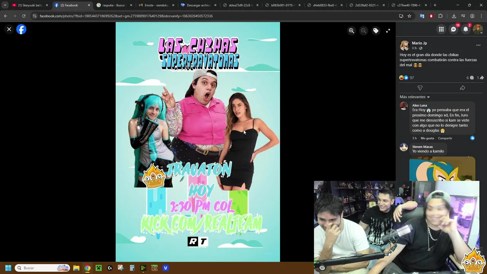Close the photo viewer with the X
This screenshot has height=274, width=487.
click(x=9, y=29)
